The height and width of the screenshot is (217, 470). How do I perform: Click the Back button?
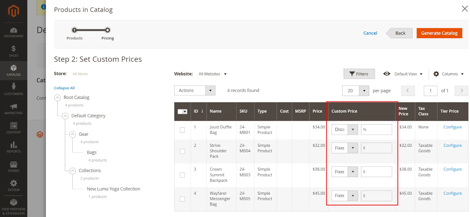399,33
